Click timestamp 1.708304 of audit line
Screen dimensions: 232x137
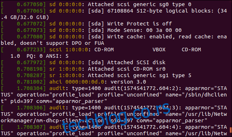[29, 88]
